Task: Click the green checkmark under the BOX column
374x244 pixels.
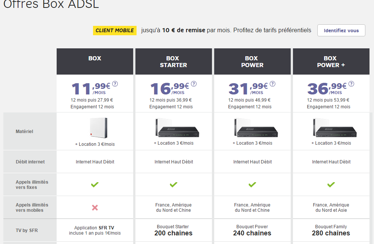Action: [x=95, y=184]
